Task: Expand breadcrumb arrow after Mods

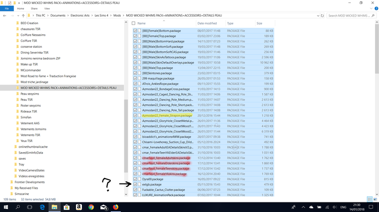Action: [x=123, y=16]
